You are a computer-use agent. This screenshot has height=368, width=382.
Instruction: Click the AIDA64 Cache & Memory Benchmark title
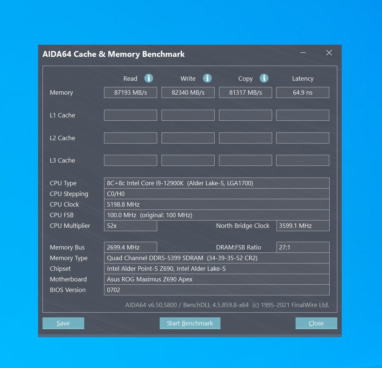click(x=114, y=54)
